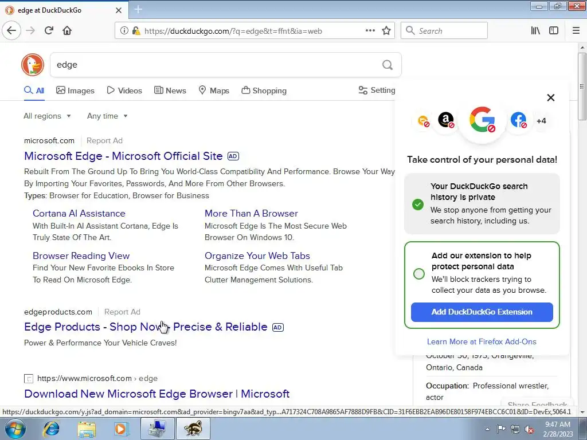The width and height of the screenshot is (587, 440).
Task: Open the More Than A Browser sitelink
Action: click(x=251, y=213)
